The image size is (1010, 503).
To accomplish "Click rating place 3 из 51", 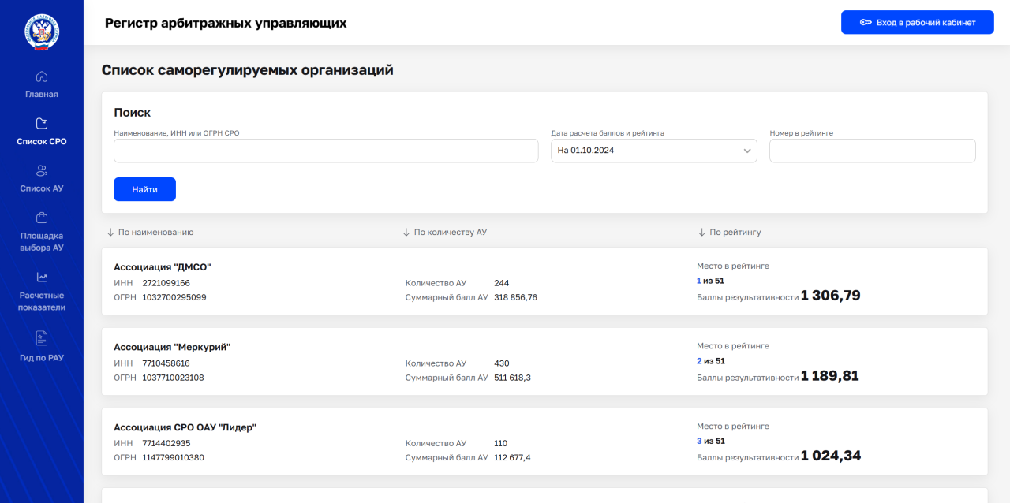I will 711,441.
